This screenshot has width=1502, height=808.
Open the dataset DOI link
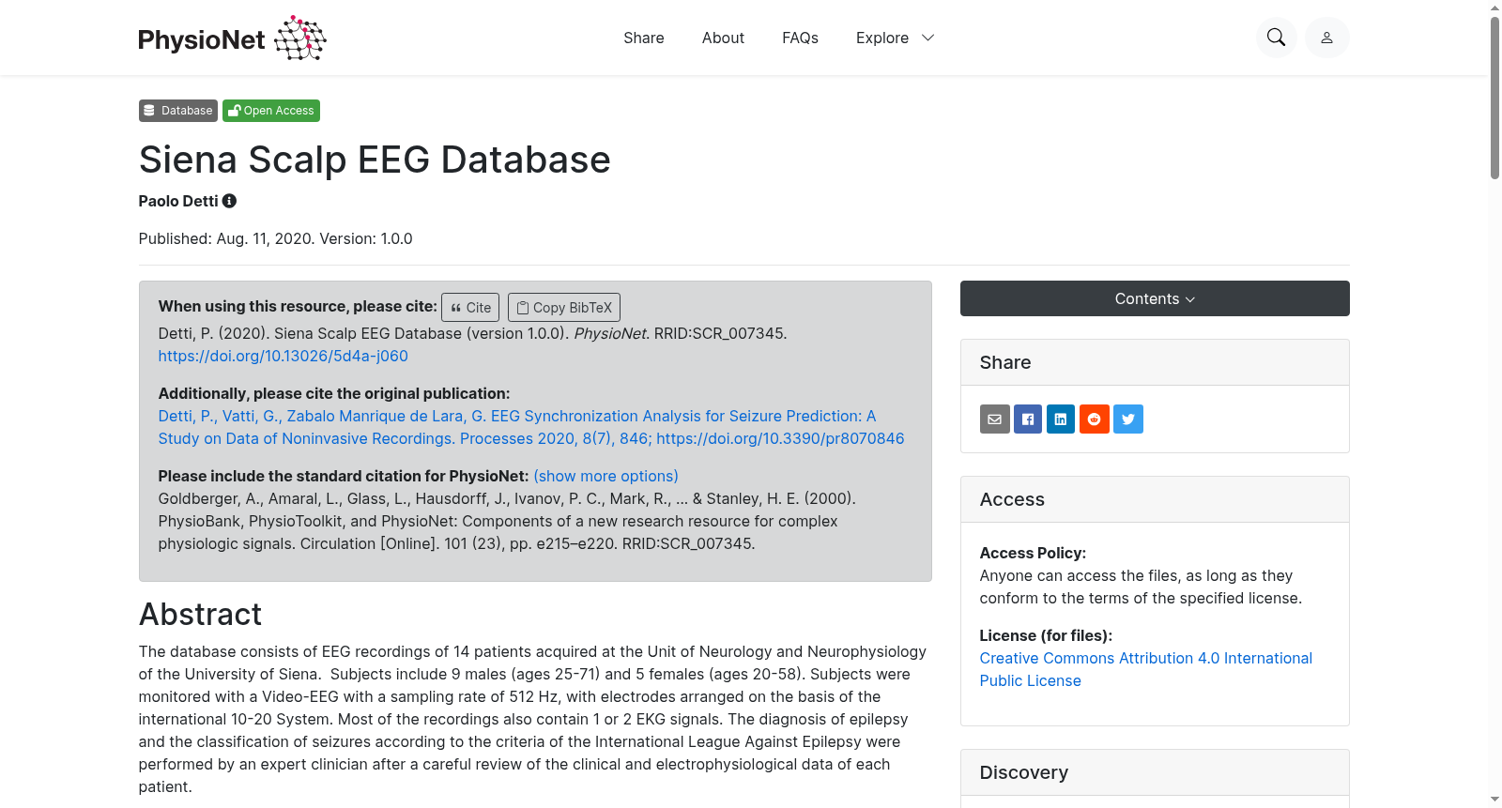283,356
